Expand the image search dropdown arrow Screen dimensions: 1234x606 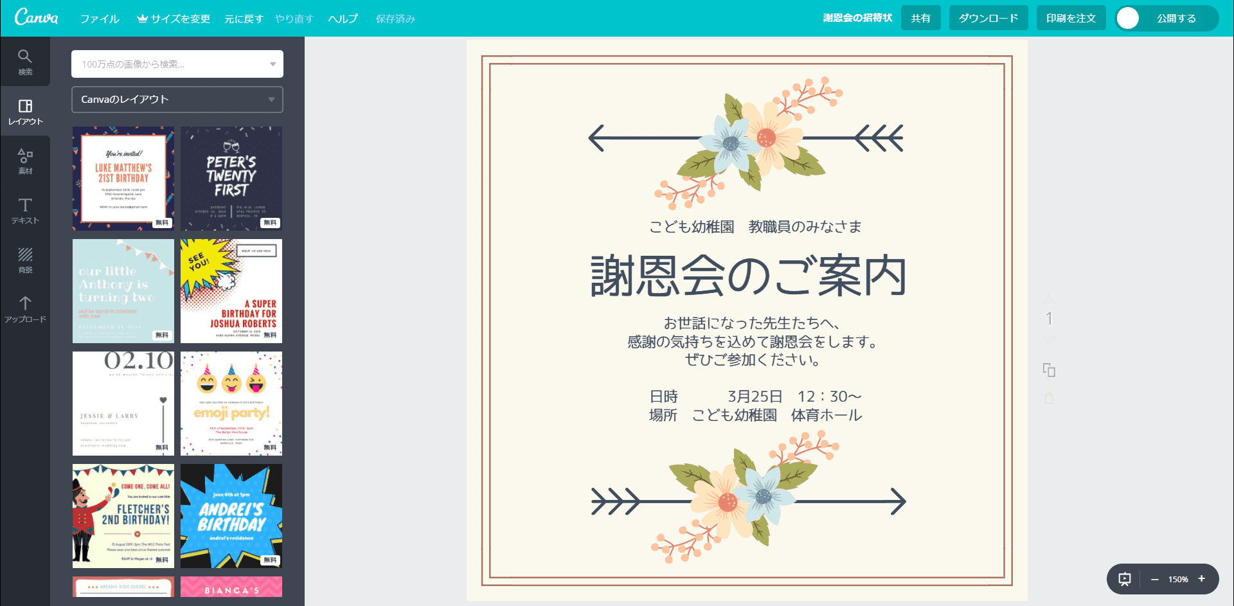coord(273,64)
